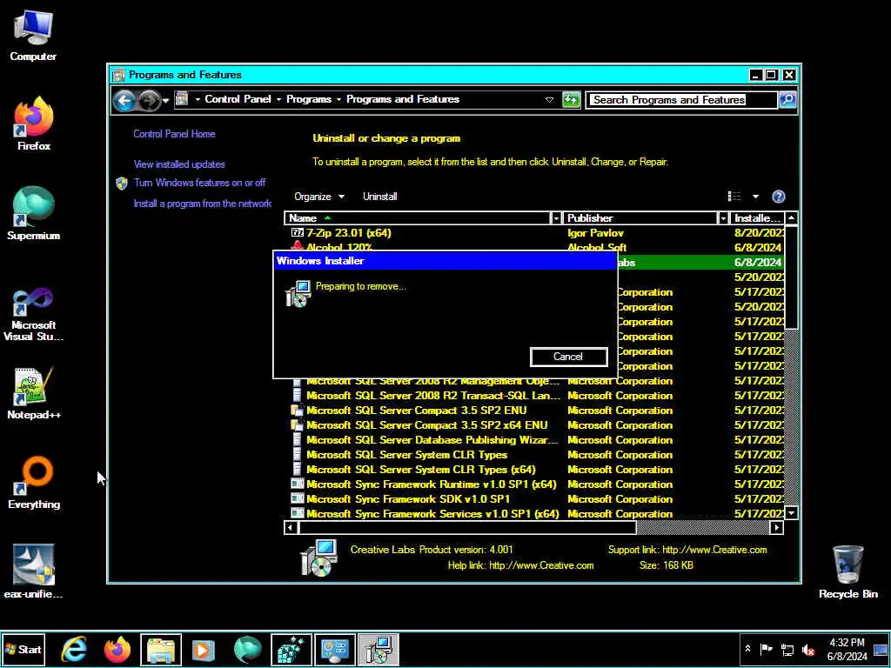
Task: Expand the arrow before Control Panel breadcrumb
Action: (x=198, y=99)
